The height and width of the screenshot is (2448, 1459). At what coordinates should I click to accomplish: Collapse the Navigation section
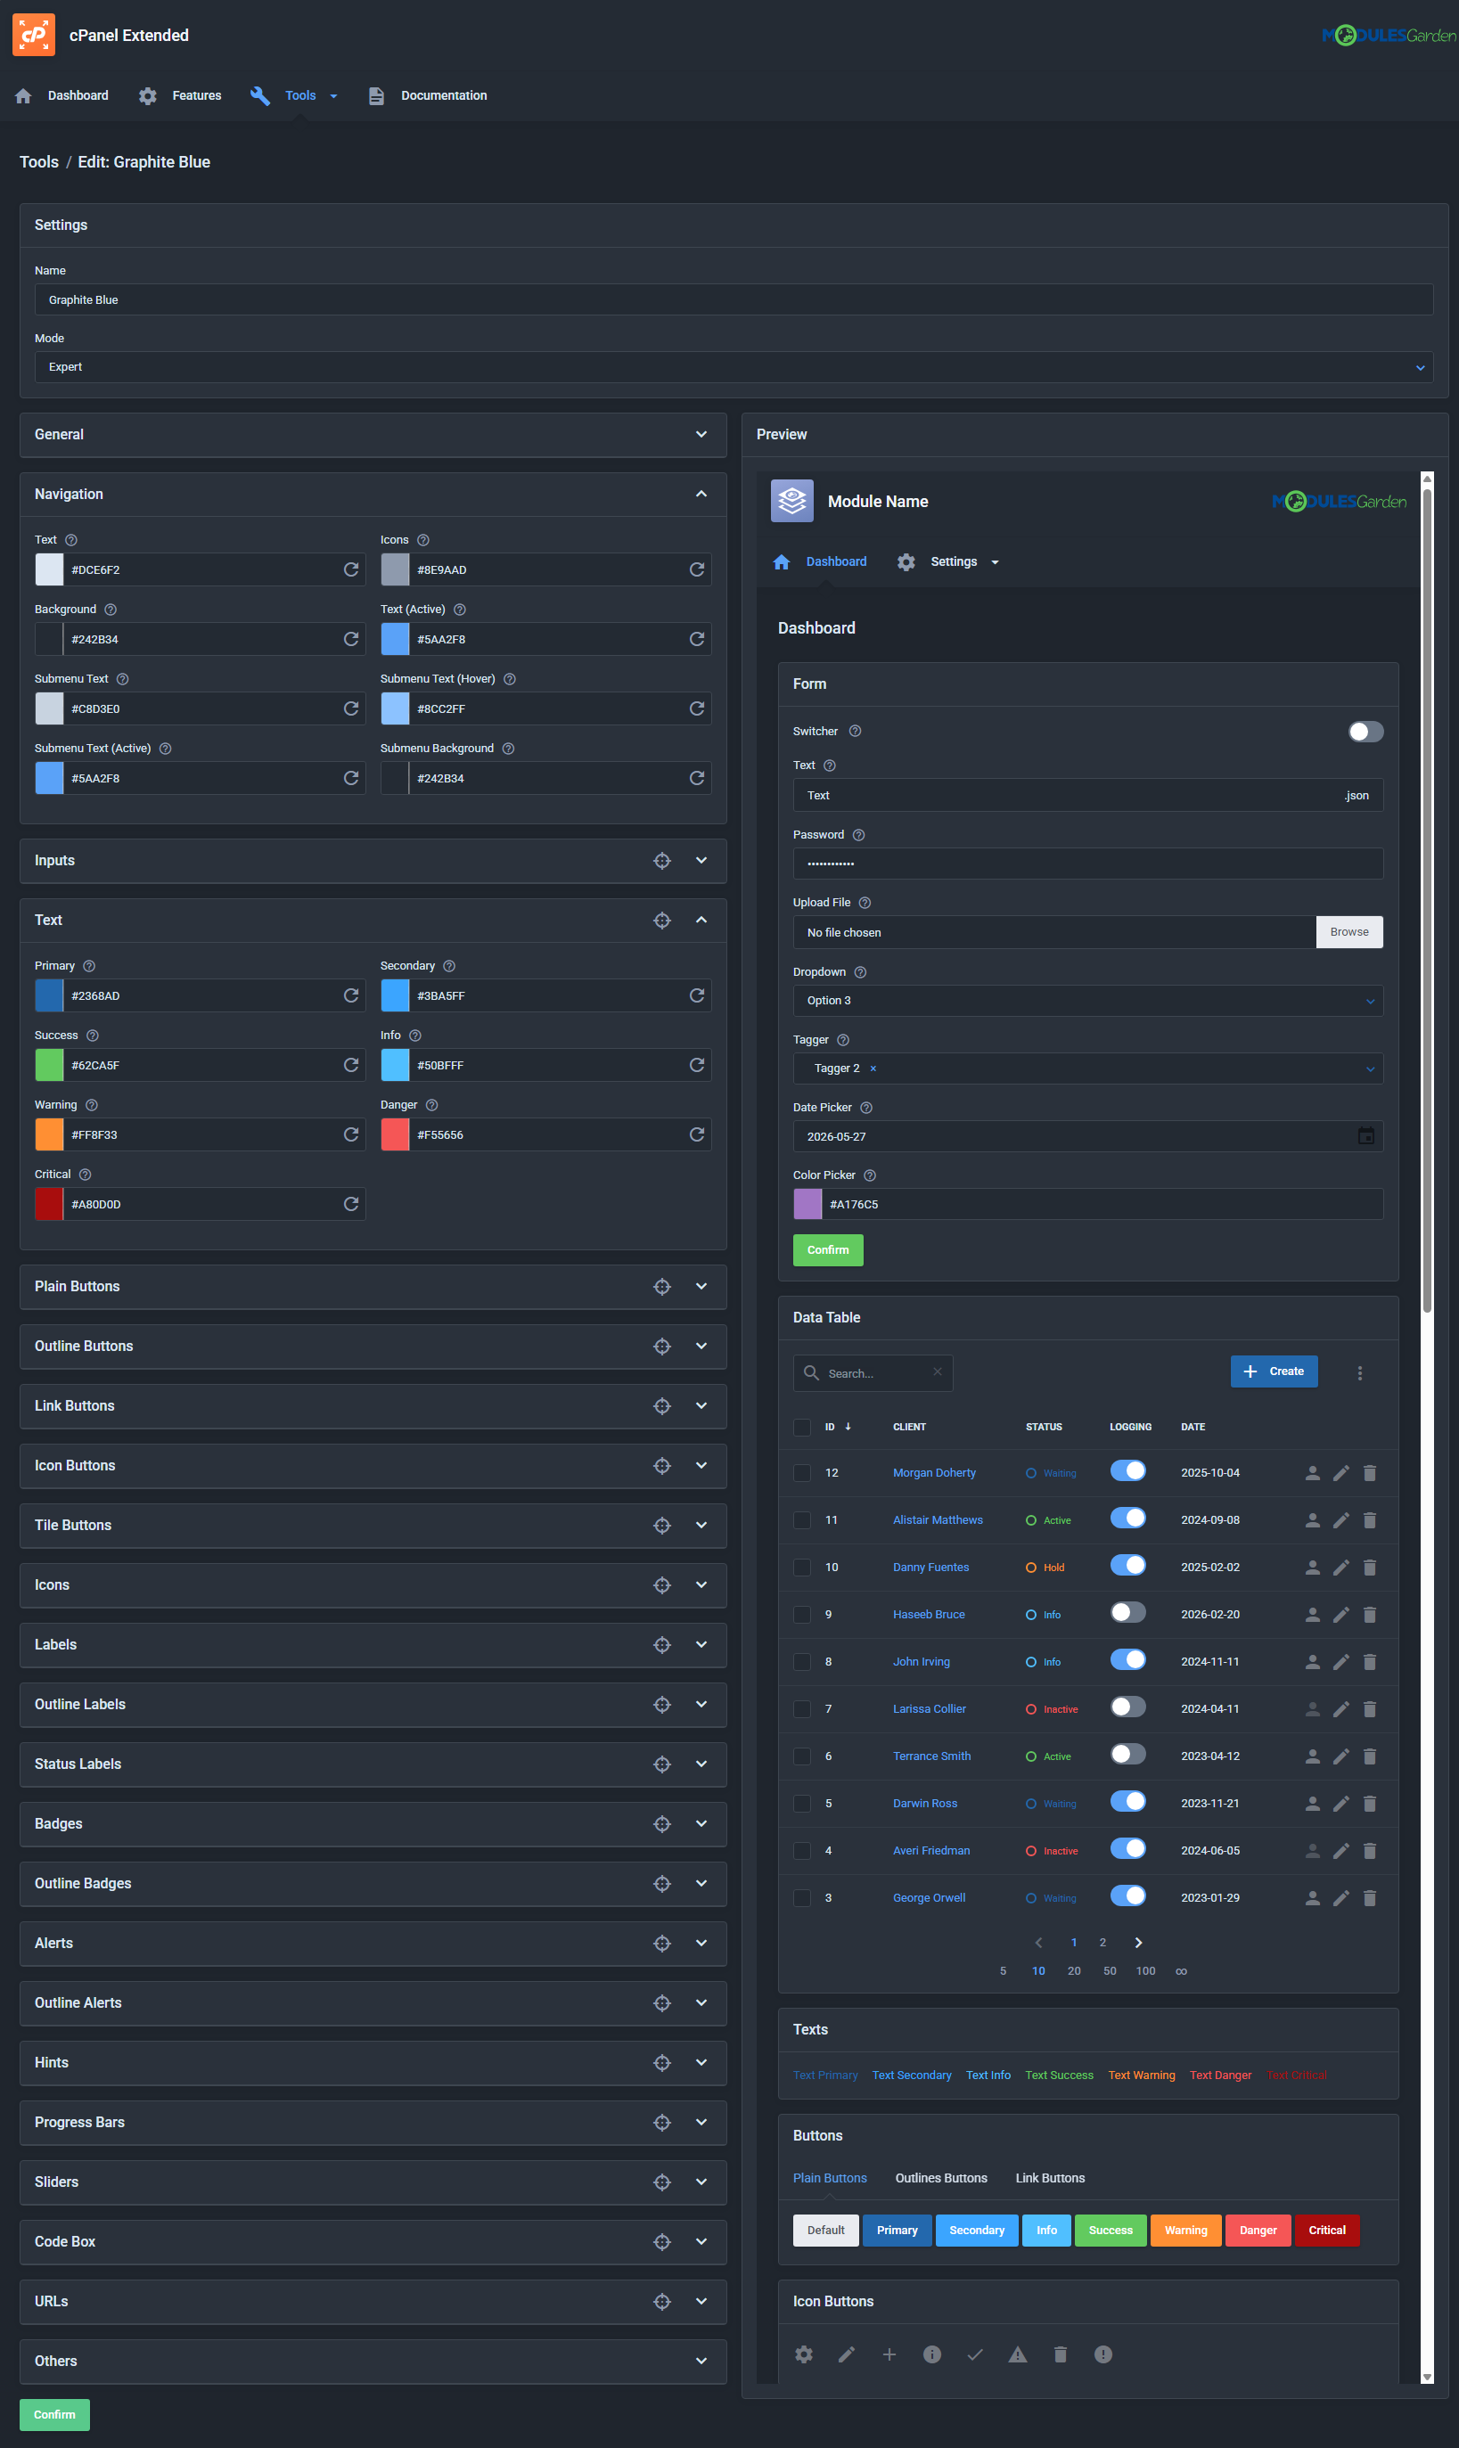click(x=701, y=495)
